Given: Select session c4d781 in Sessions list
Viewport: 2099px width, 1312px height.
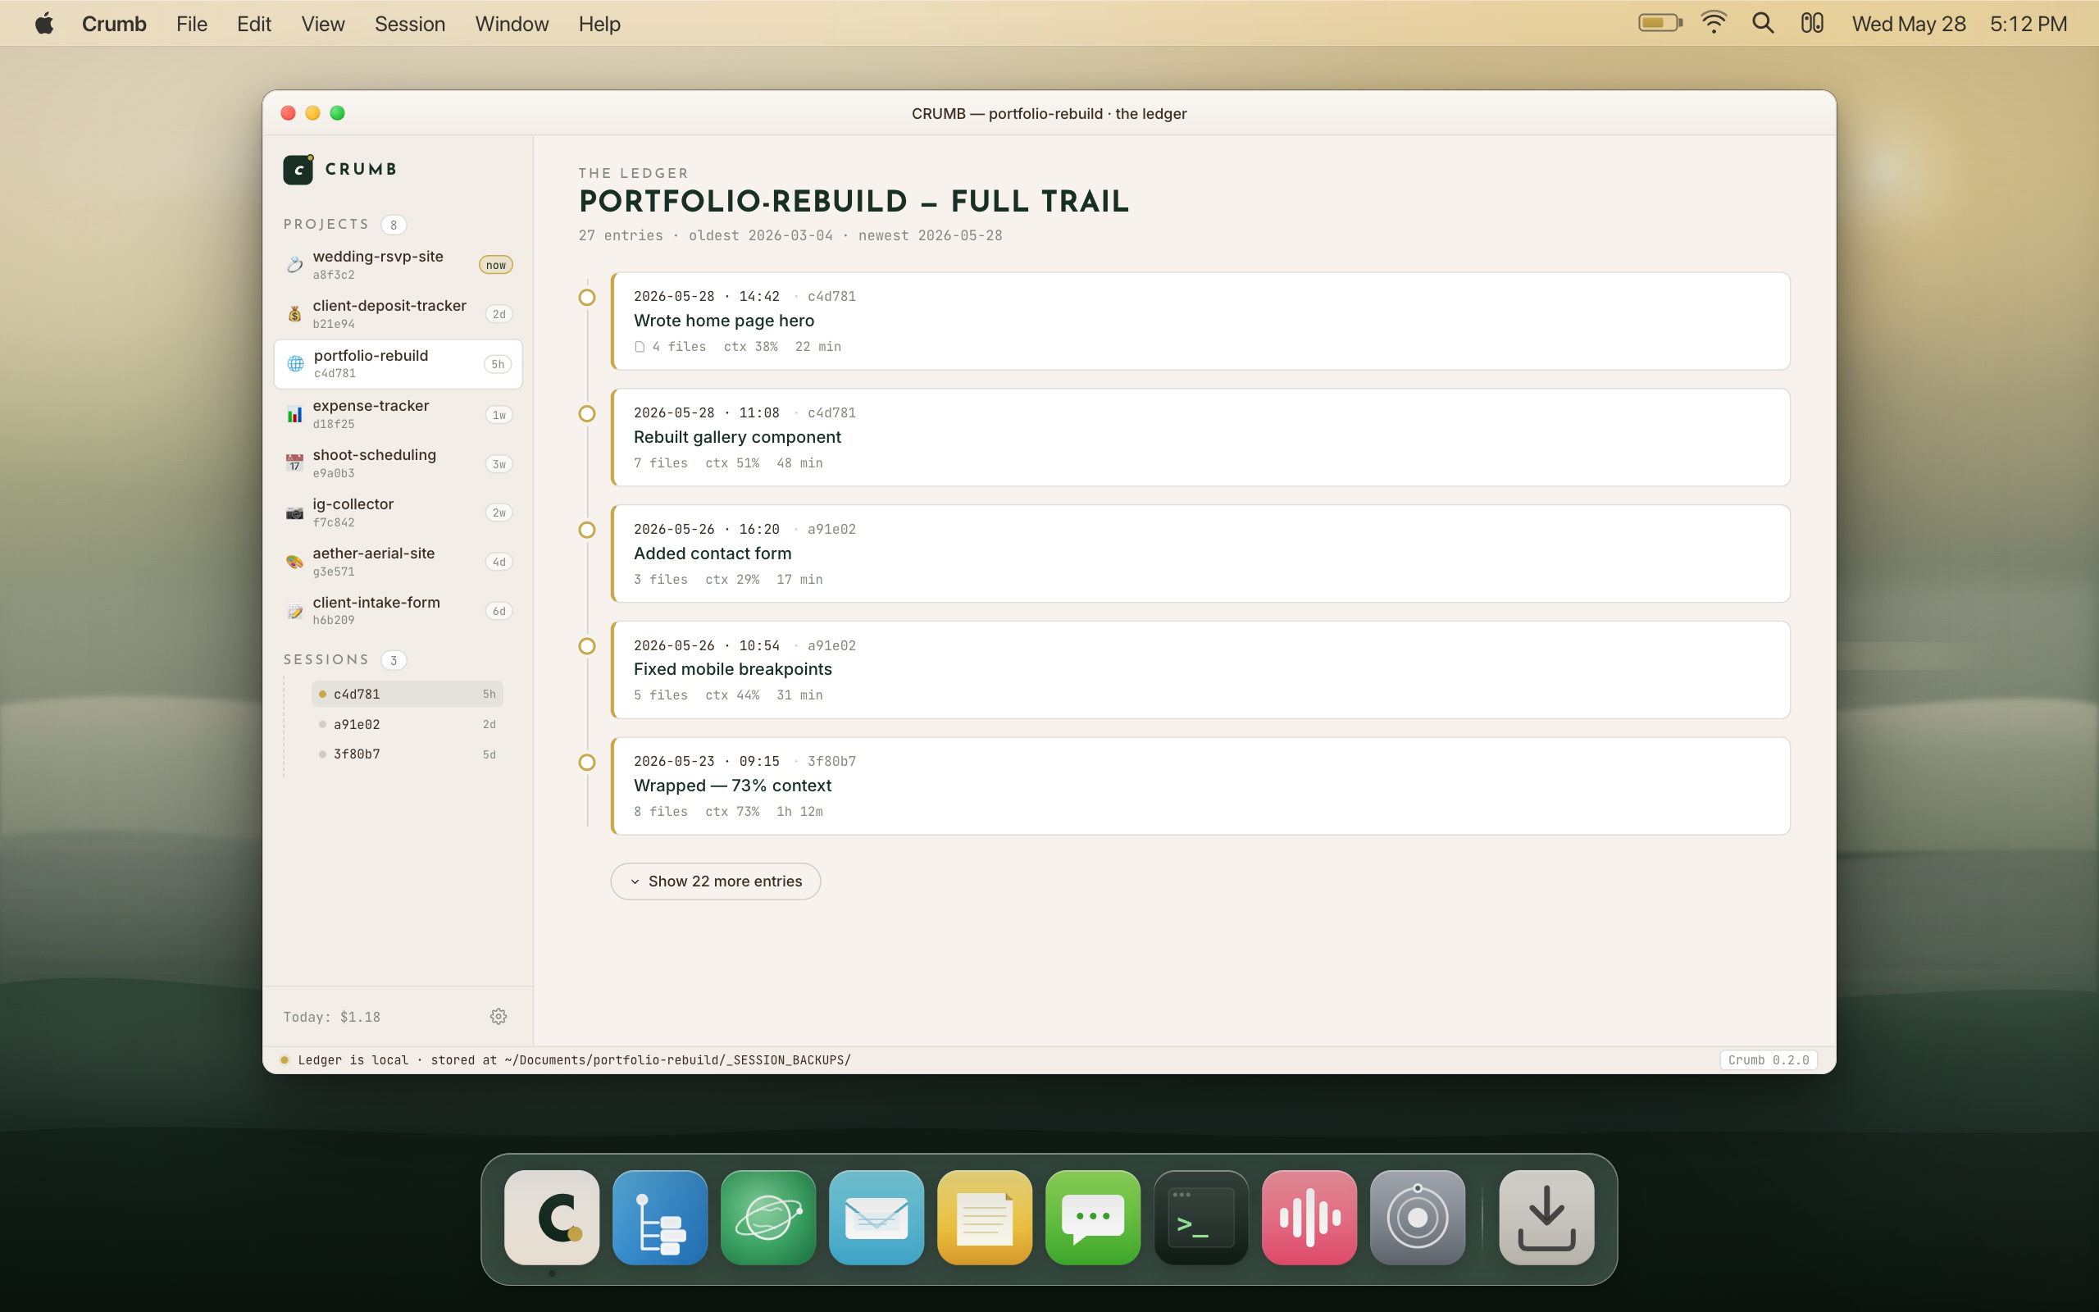Looking at the screenshot, I should 407,695.
